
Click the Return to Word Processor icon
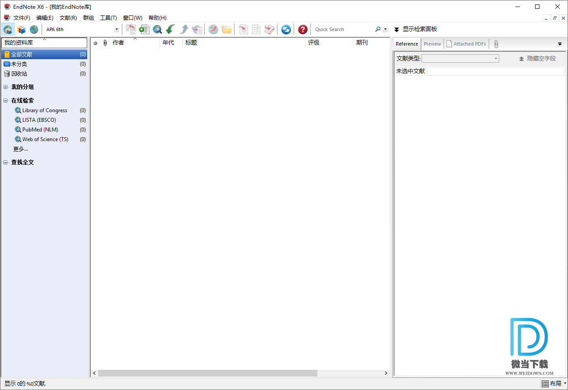[270, 29]
